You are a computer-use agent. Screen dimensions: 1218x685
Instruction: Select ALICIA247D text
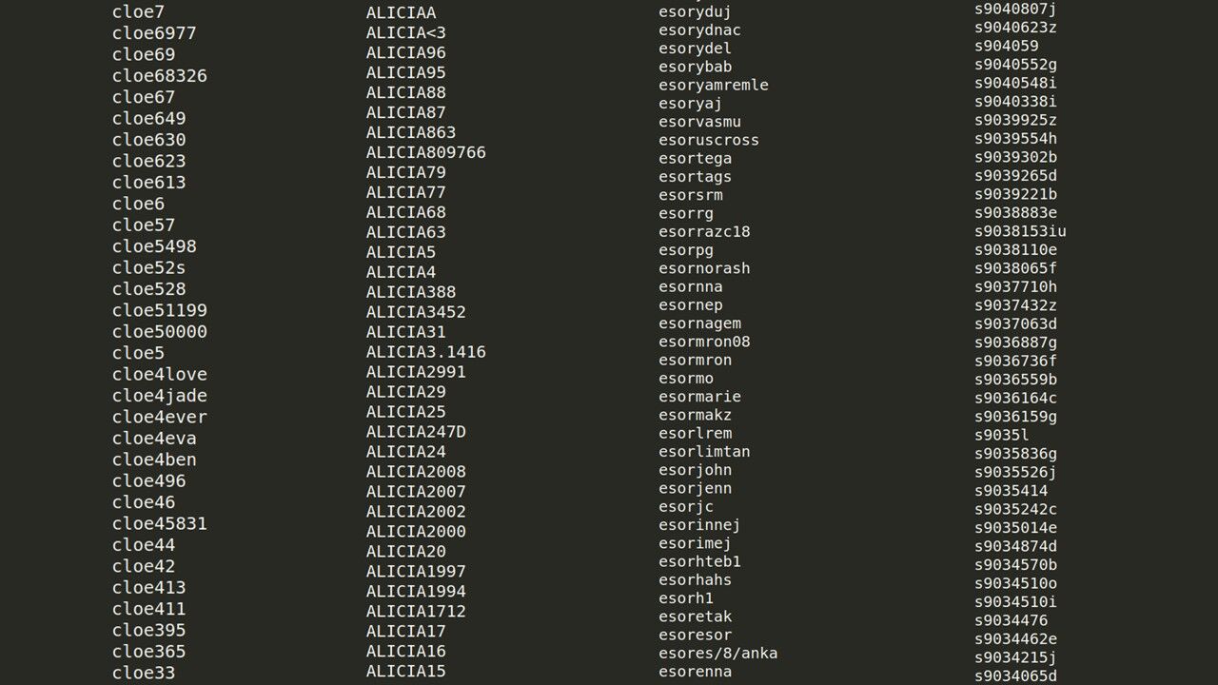coord(416,432)
